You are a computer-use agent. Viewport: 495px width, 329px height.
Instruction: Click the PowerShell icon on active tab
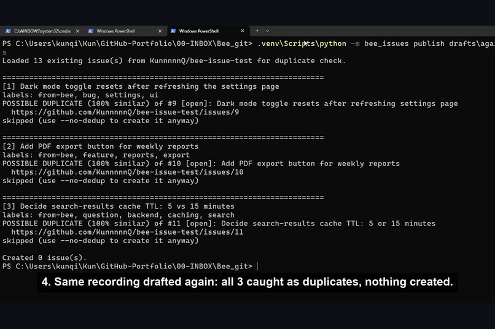pyautogui.click(x=173, y=31)
